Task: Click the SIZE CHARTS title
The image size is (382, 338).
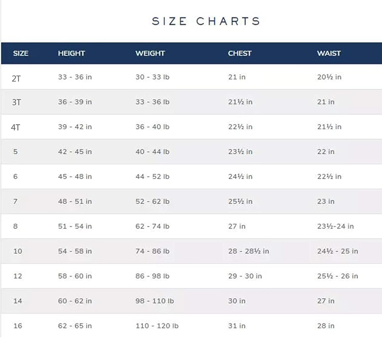Action: point(206,21)
